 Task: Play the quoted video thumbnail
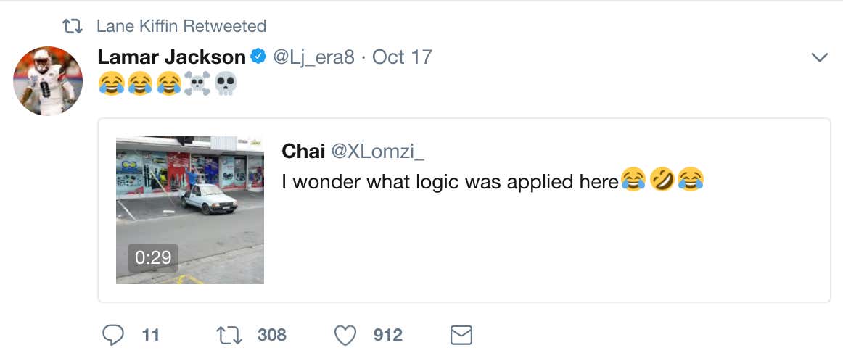pos(190,209)
